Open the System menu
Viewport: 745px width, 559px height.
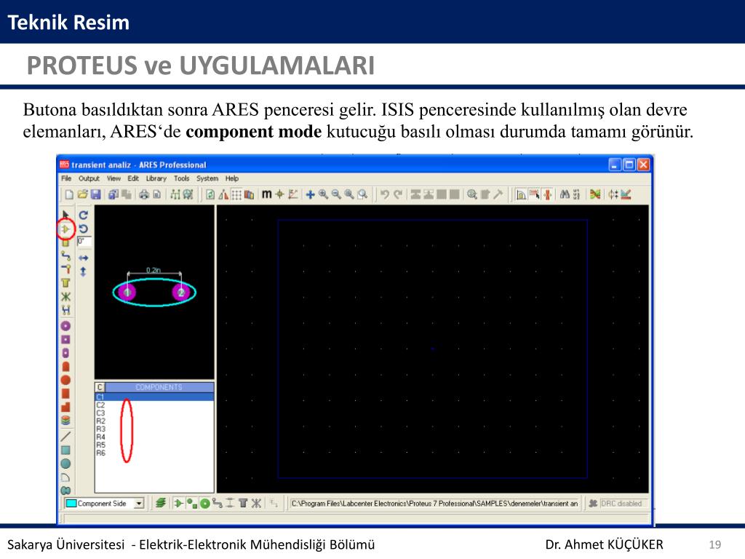207,178
